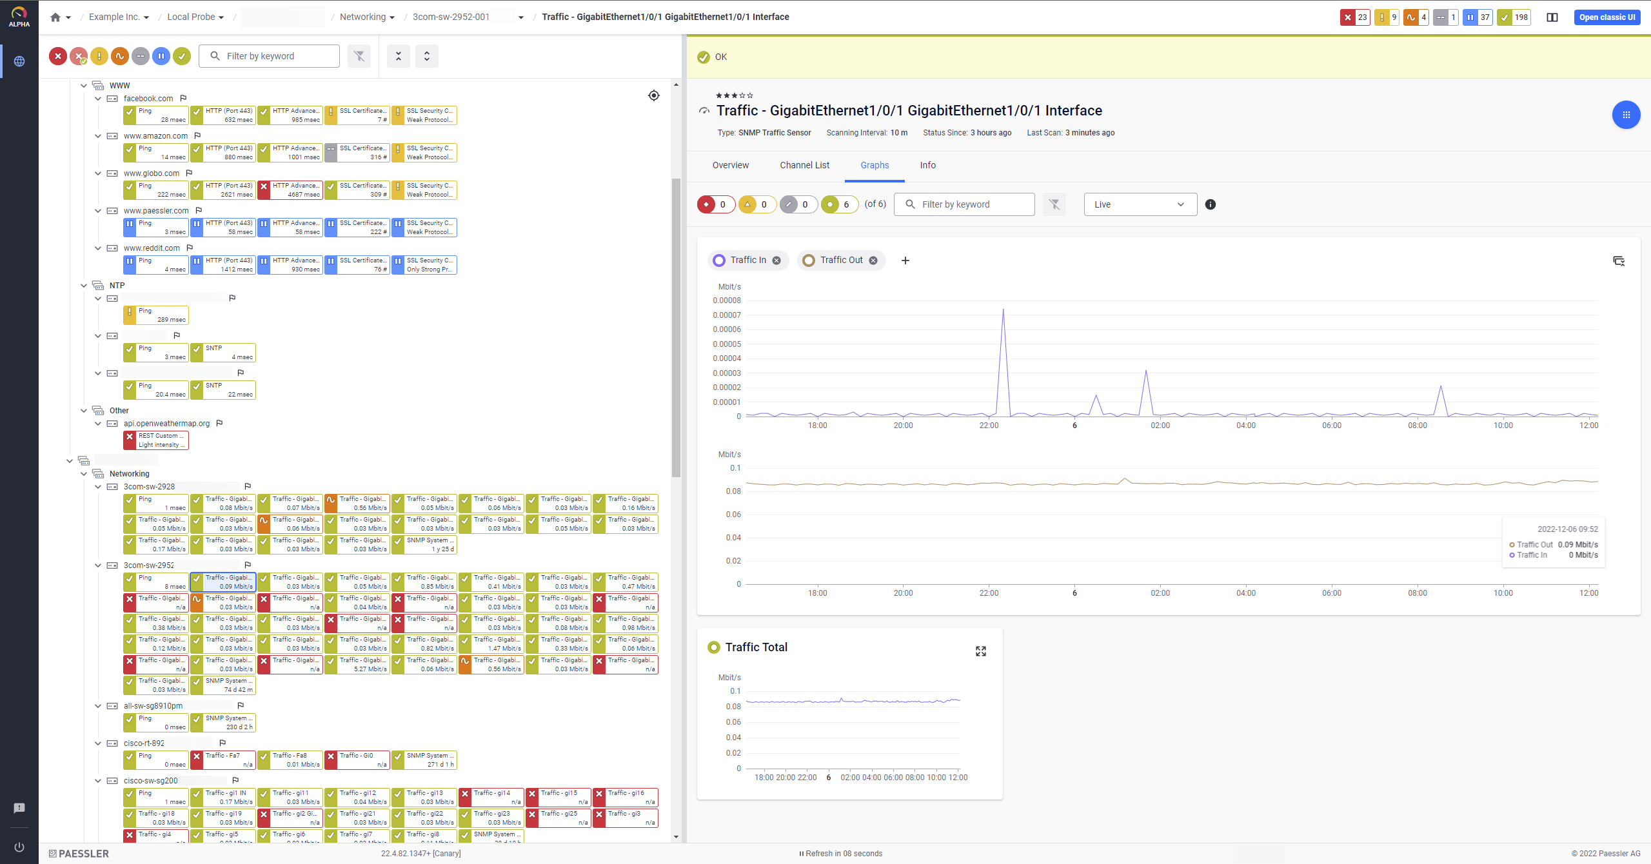Click the locate target icon in device tree
This screenshot has height=864, width=1651.
653,95
